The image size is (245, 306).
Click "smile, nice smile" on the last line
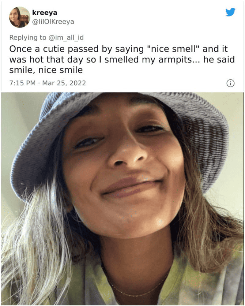(46, 70)
